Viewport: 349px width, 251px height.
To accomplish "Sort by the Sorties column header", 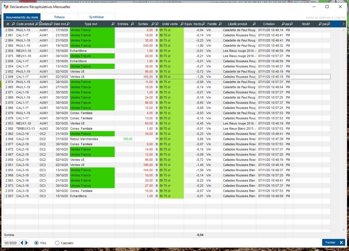I will pos(143,24).
